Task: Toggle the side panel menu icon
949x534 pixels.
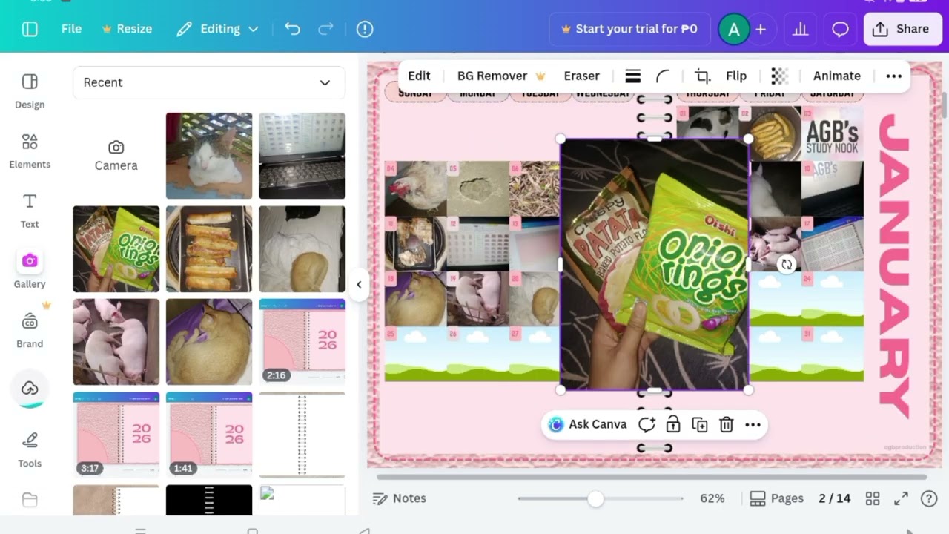Action: click(30, 29)
